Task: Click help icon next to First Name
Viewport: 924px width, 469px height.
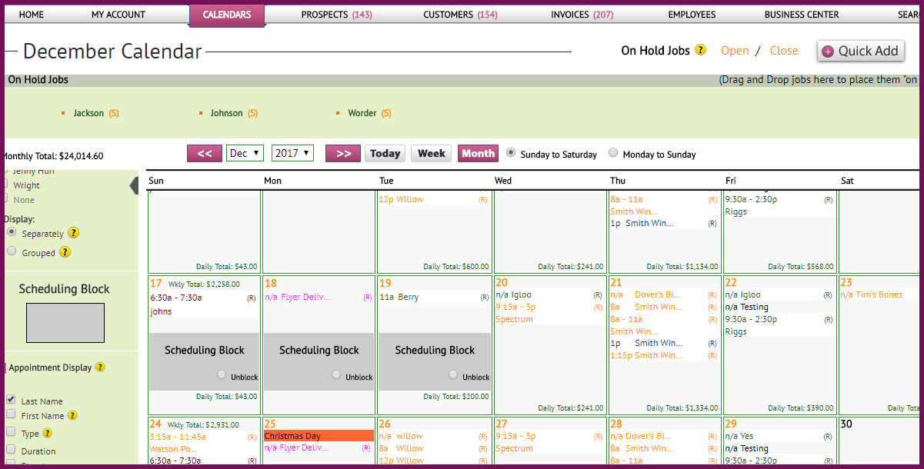Action: click(72, 415)
